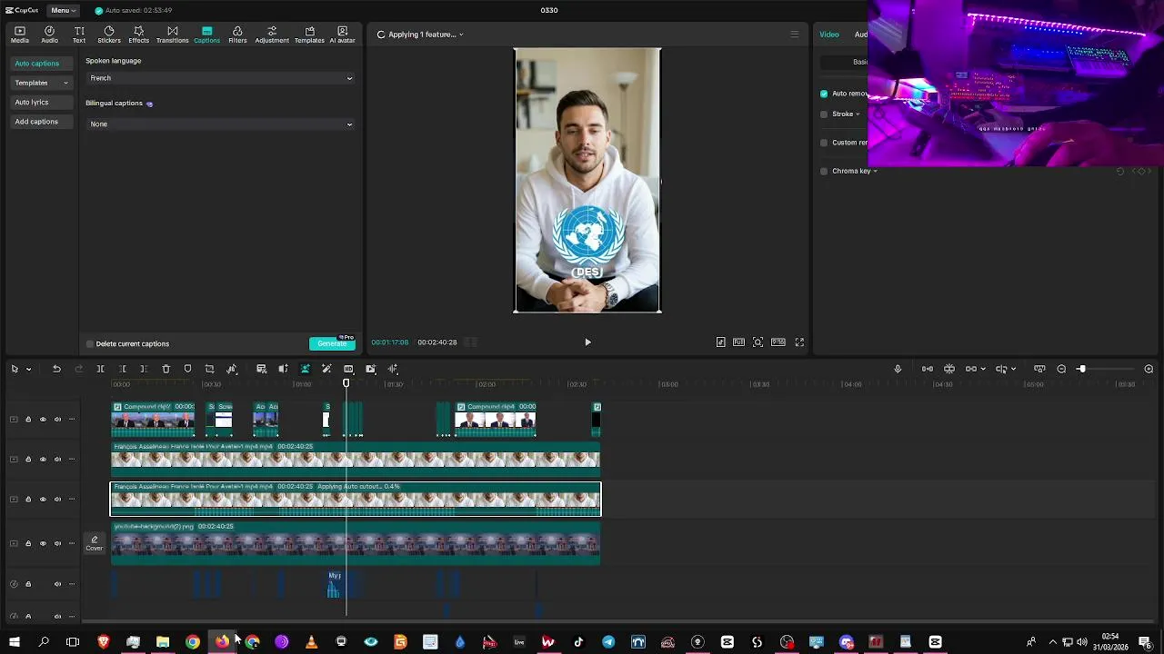The height and width of the screenshot is (654, 1164).
Task: Open Google Chrome from the taskbar
Action: click(193, 642)
